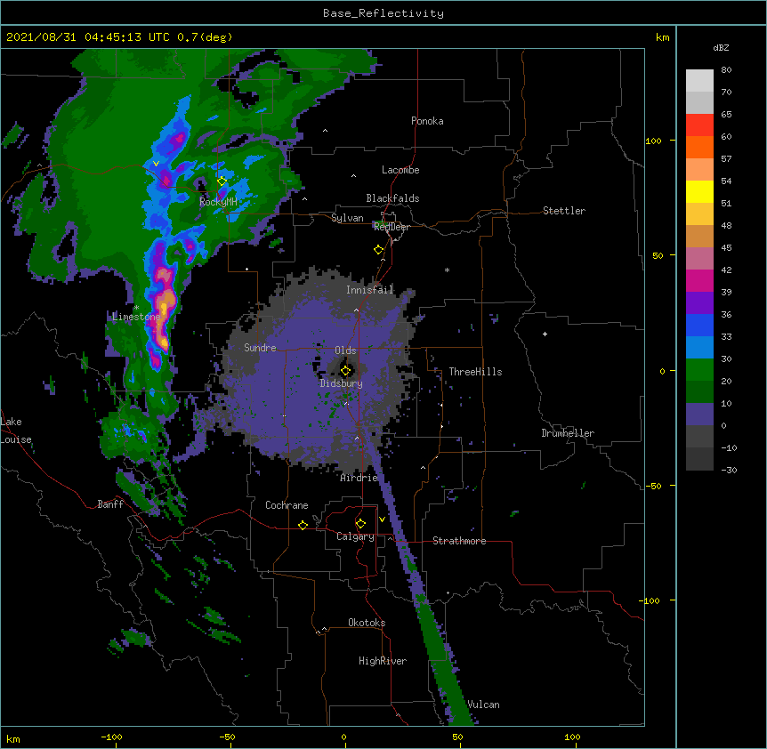Viewport: 767px width, 749px height.
Task: Click the white caret marker west of Lacombe
Action: 353,175
